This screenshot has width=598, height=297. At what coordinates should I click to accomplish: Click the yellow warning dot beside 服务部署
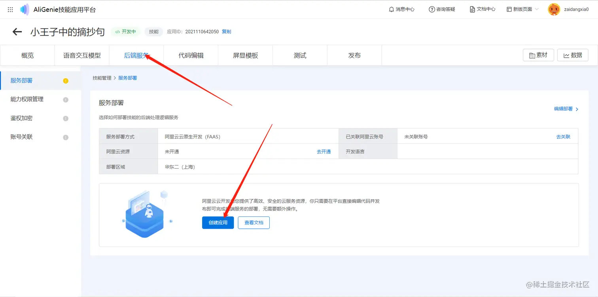tap(66, 81)
